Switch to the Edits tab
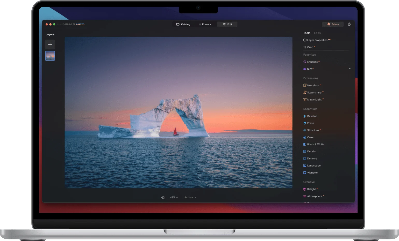The image size is (399, 241). pos(317,33)
